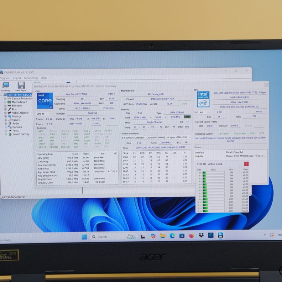Click the Intel Graphics logo badge
This screenshot has width=282, height=282.
click(x=203, y=99)
